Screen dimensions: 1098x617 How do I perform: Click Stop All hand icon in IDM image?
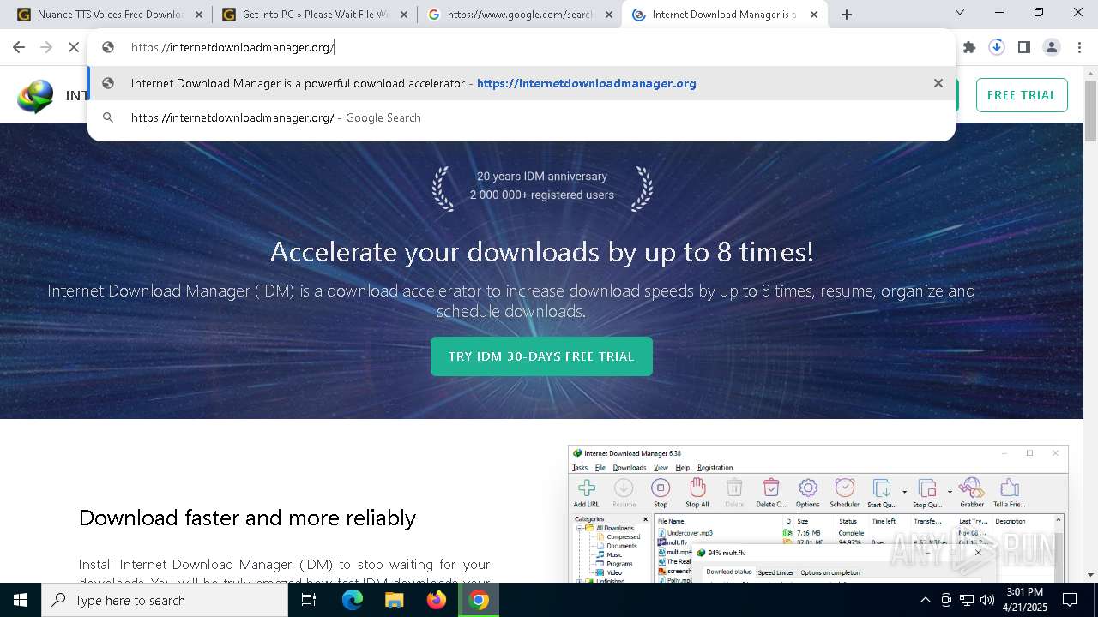coord(697,492)
